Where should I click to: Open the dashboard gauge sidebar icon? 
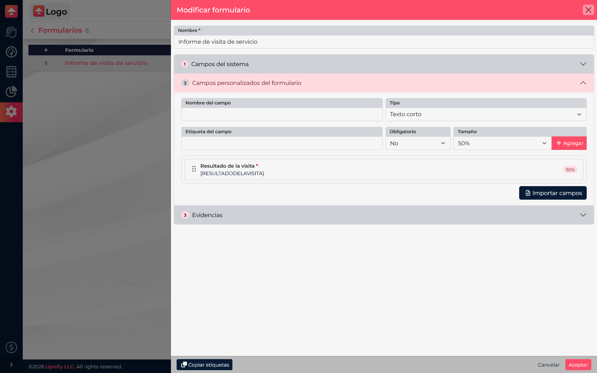pos(11,52)
